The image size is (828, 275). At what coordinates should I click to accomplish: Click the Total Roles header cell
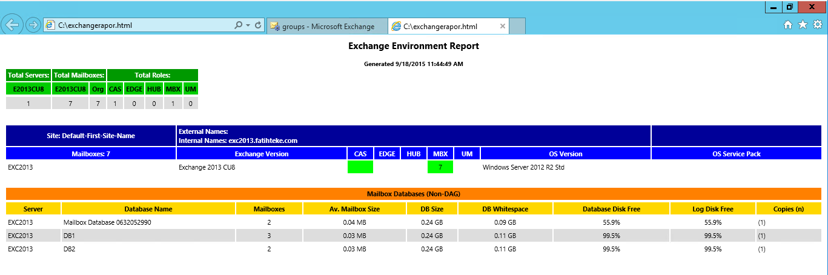pos(153,75)
